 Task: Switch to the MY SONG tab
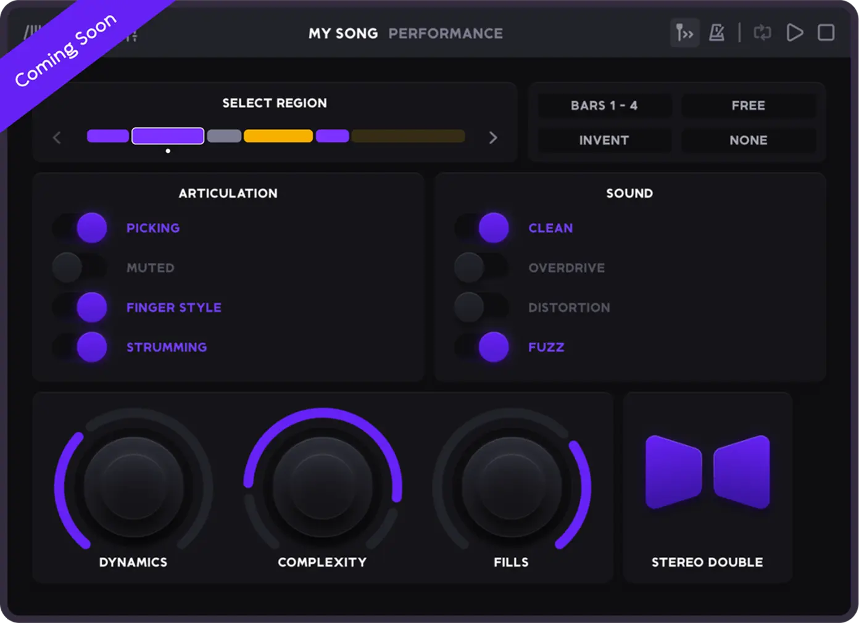(x=343, y=33)
